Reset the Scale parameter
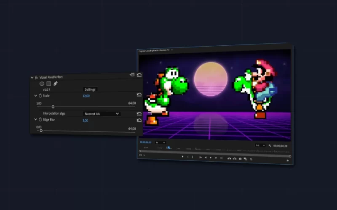Viewport: 337px width, 210px height. (139, 94)
